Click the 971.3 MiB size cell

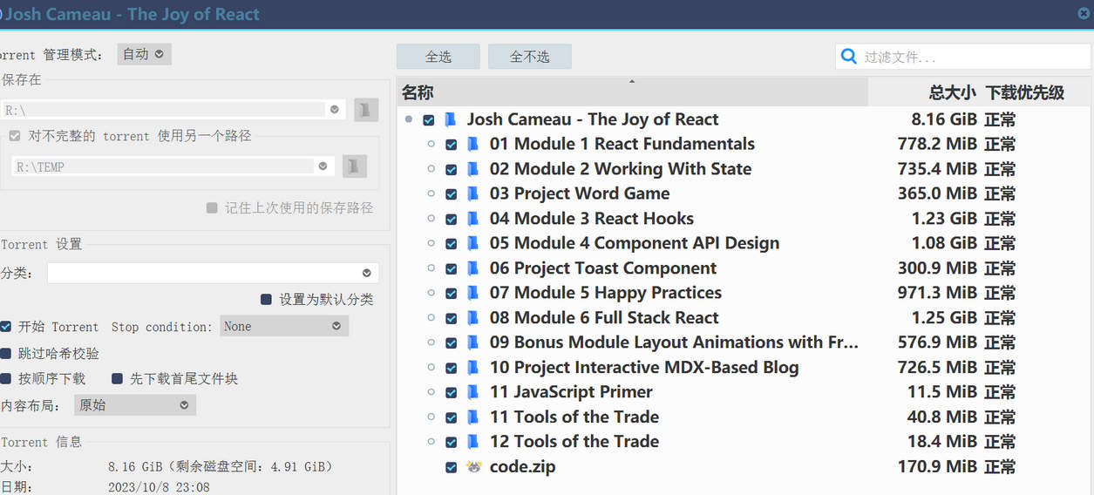click(937, 293)
